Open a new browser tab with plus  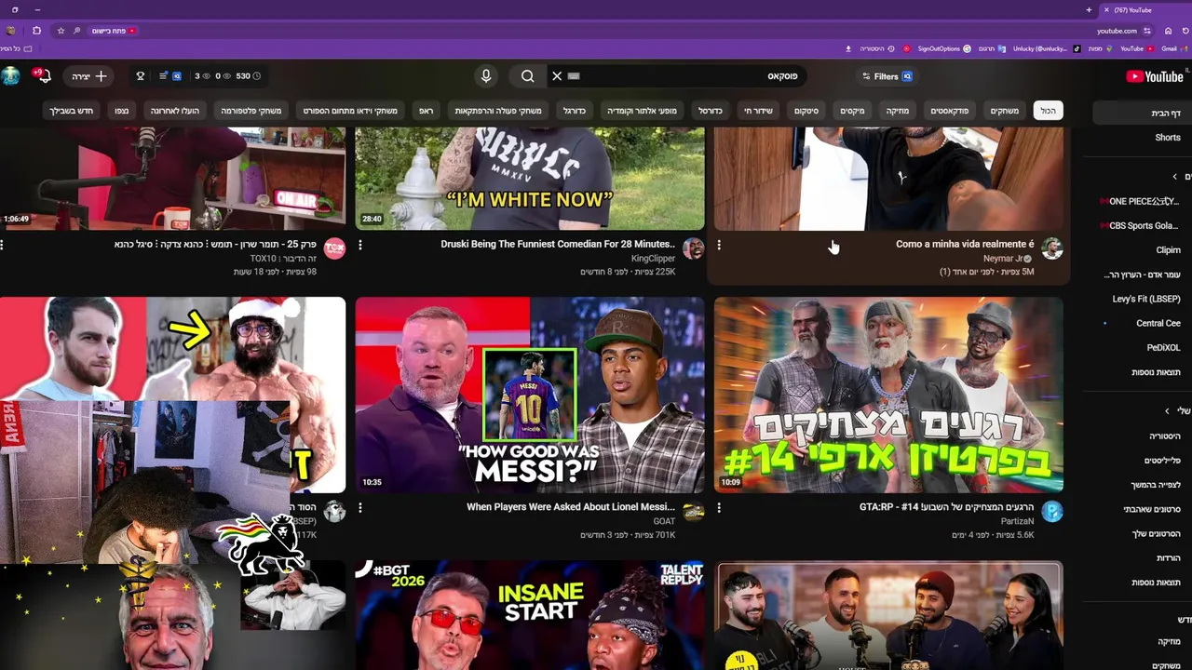1089,9
